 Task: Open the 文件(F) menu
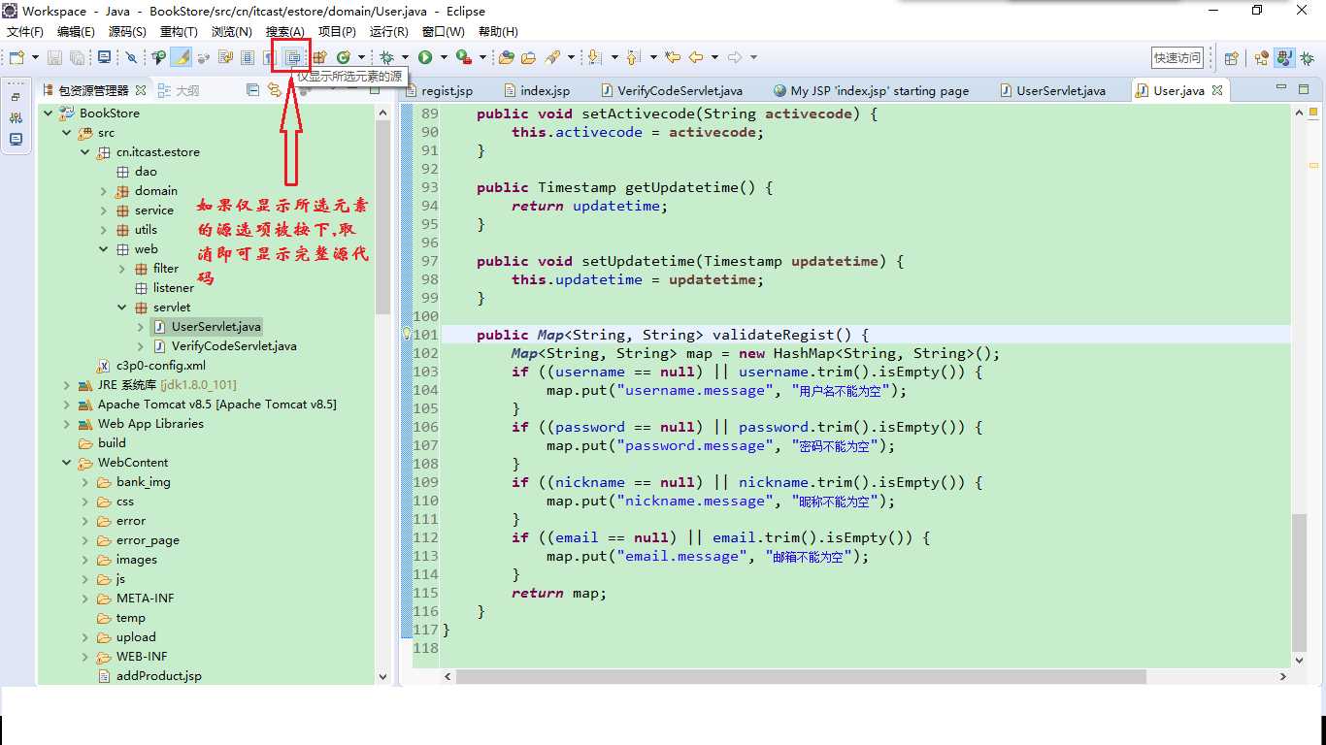[25, 32]
